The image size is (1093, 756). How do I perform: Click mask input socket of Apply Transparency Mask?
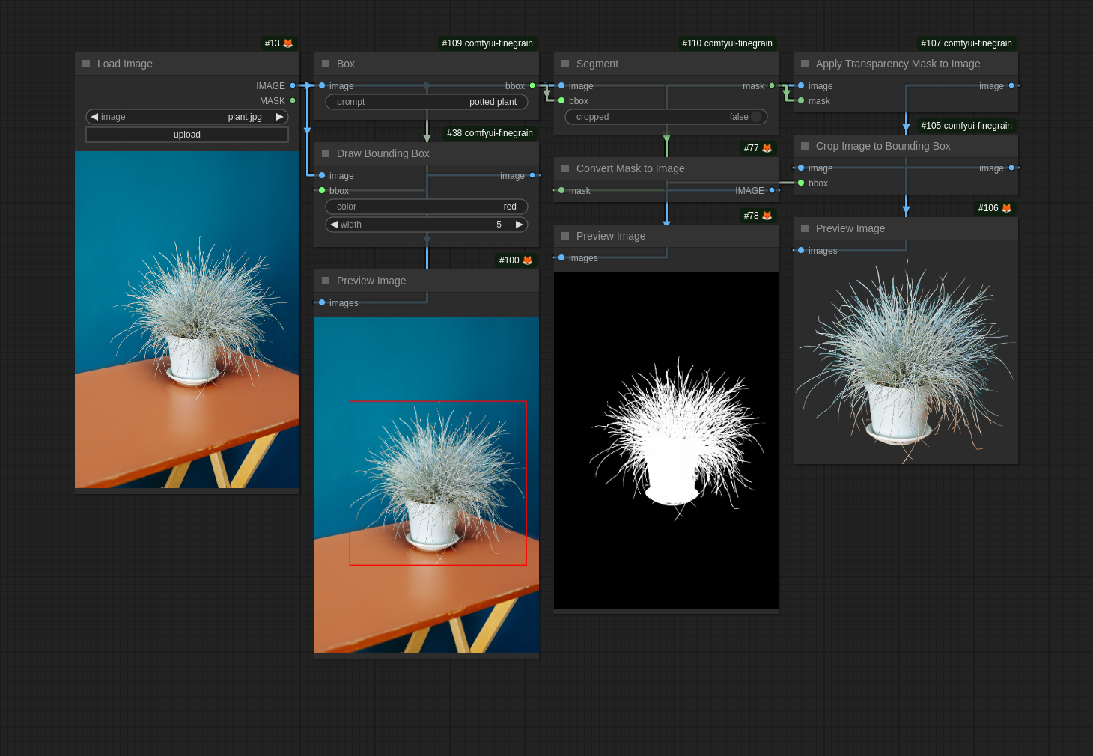801,100
